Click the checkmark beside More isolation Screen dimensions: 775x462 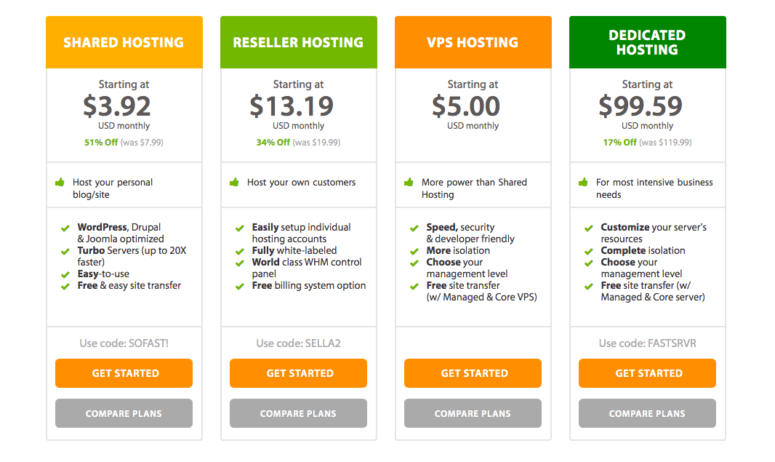414,251
